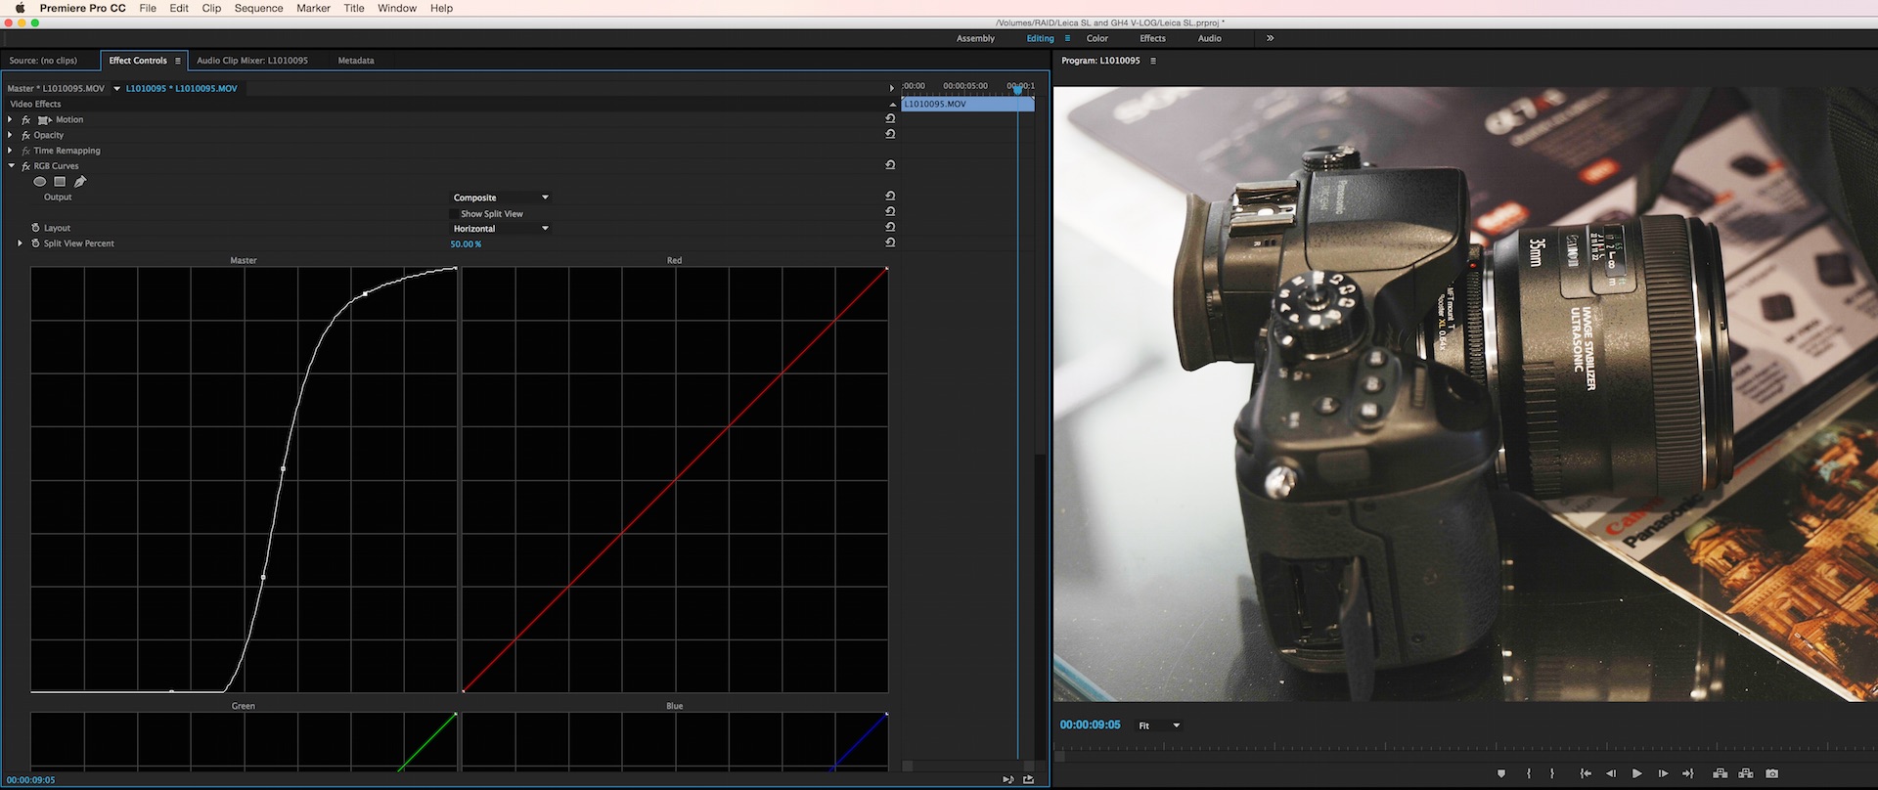The width and height of the screenshot is (1878, 790).
Task: Step forward one frame
Action: pyautogui.click(x=1663, y=773)
